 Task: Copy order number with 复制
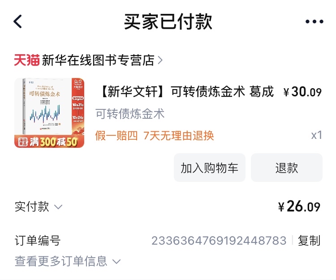point(309,241)
